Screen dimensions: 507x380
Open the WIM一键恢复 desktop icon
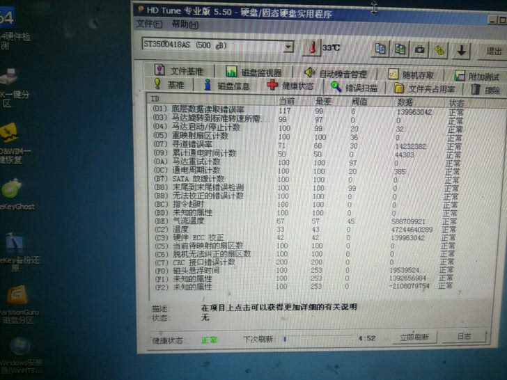pyautogui.click(x=13, y=143)
